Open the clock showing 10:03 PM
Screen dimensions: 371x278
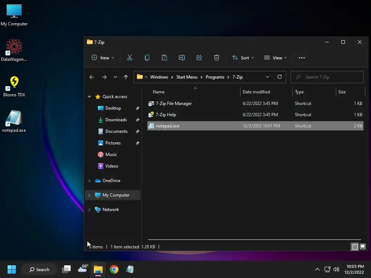pos(354,269)
